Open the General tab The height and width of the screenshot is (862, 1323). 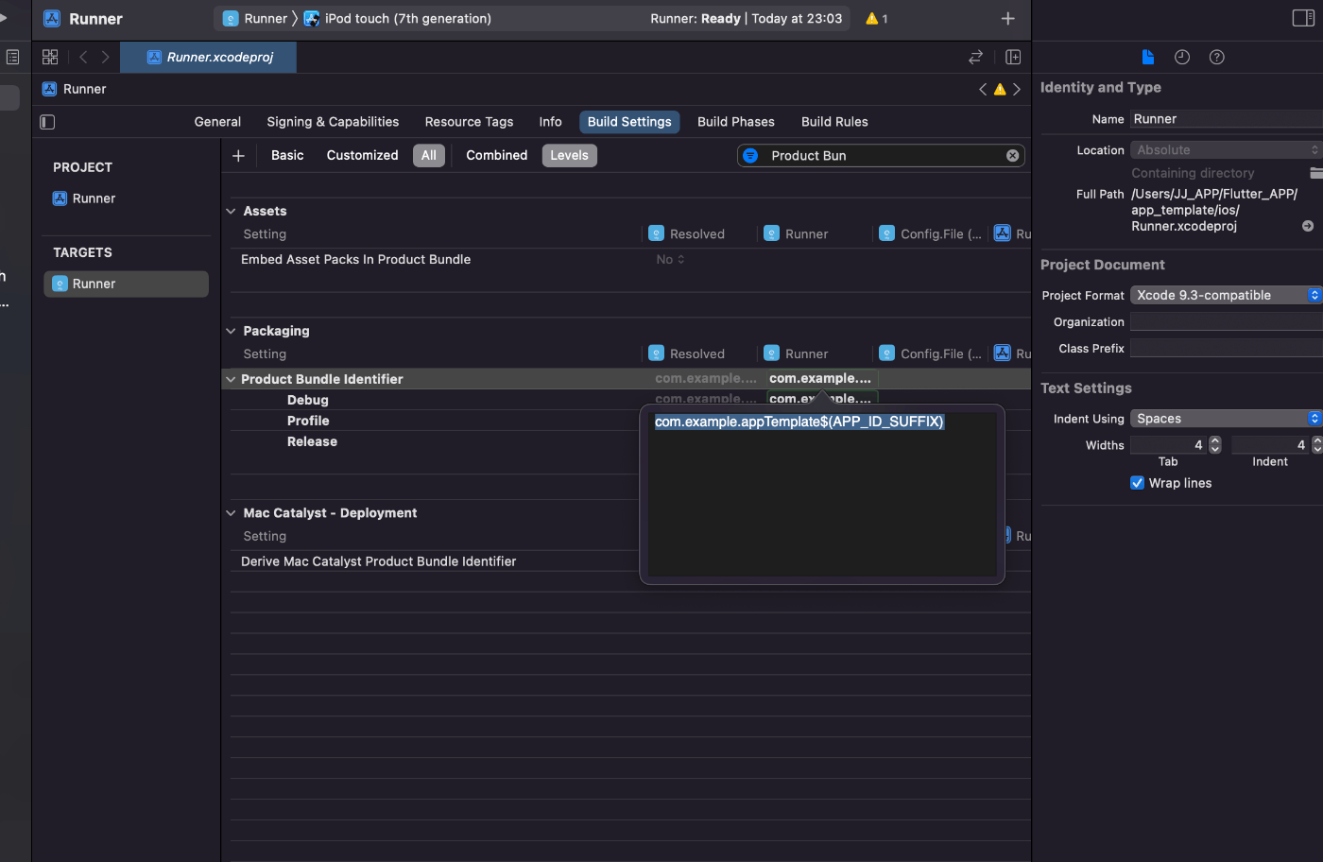pos(217,122)
